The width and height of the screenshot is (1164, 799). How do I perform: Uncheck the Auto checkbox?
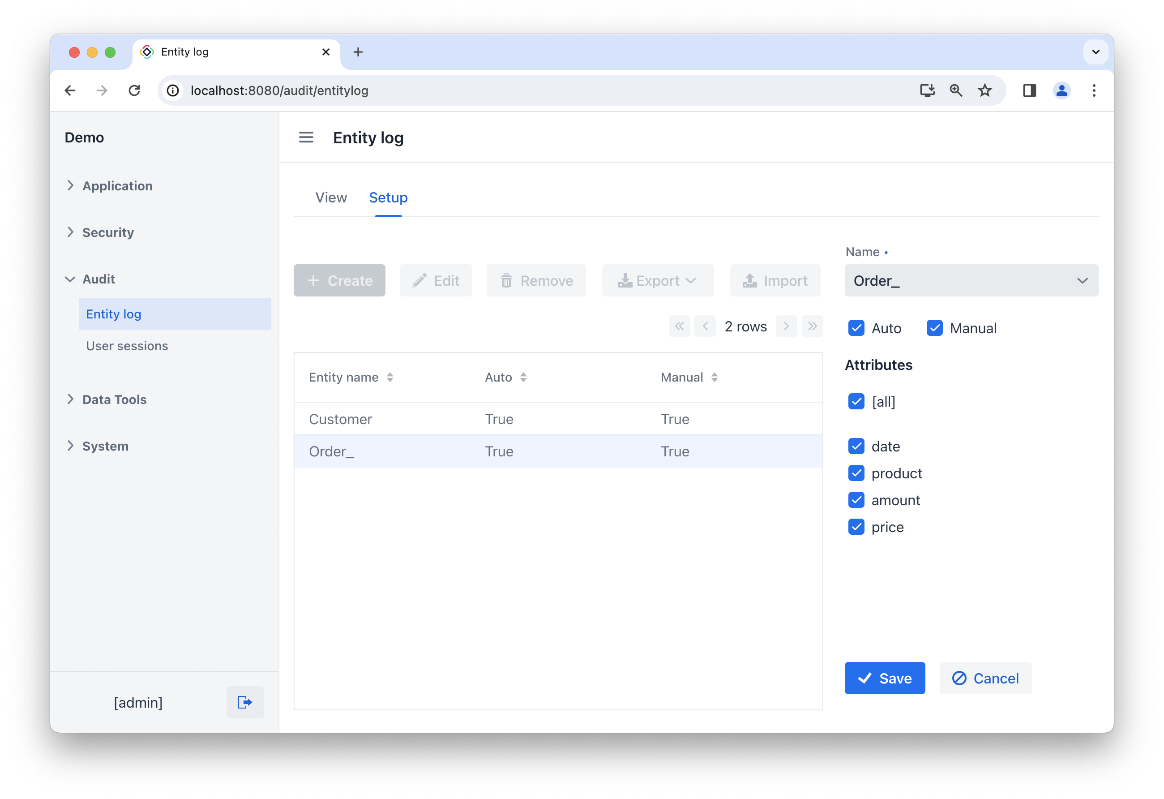pyautogui.click(x=856, y=328)
